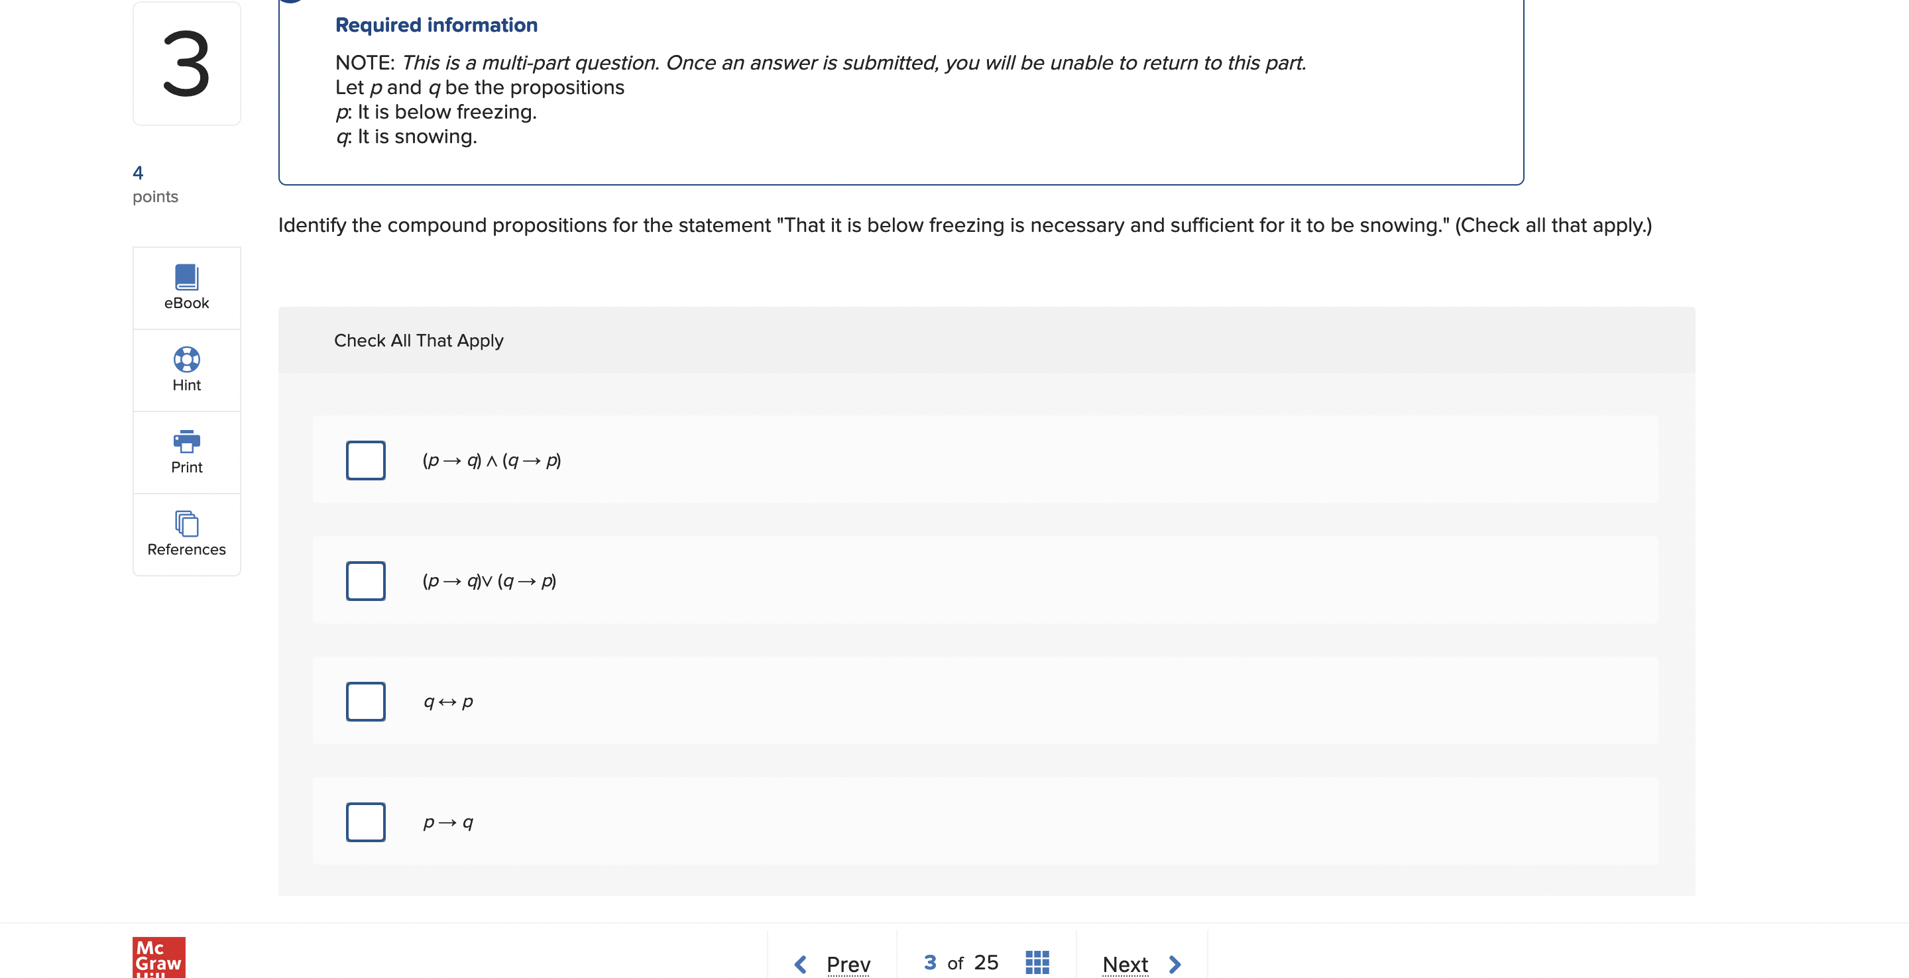Click the Prev link

click(848, 963)
